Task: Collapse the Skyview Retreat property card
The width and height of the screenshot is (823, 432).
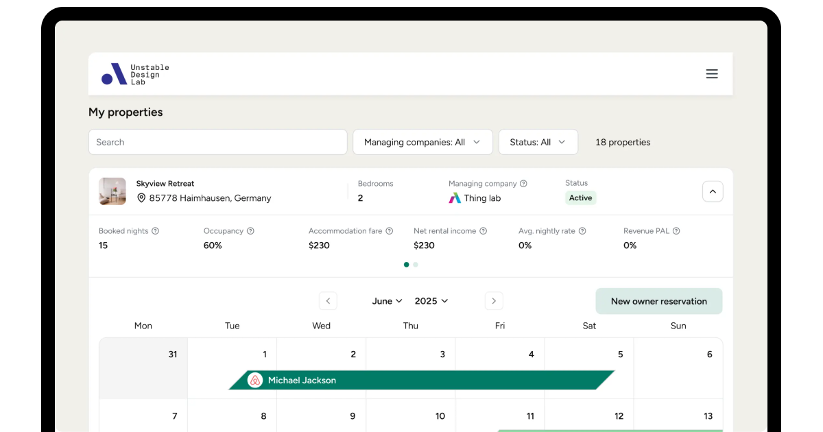Action: tap(713, 191)
